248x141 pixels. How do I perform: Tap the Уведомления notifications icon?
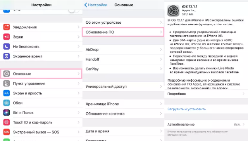point(7,27)
